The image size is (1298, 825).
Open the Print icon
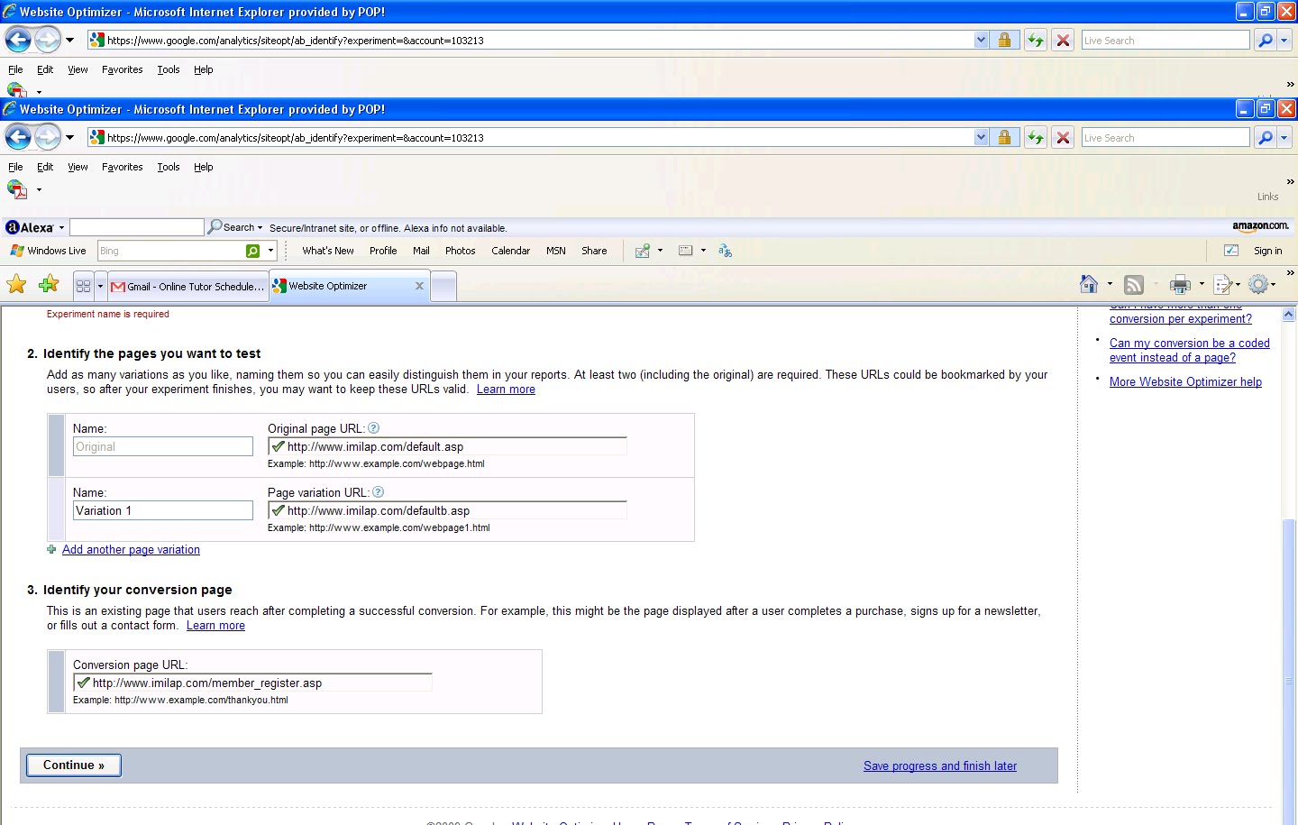point(1179,284)
